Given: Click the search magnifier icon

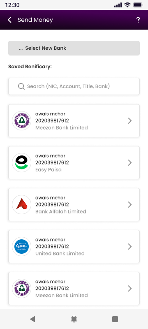Looking at the screenshot, I should (21, 86).
